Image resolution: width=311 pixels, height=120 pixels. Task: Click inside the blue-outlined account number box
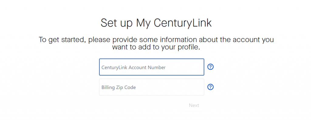152,67
